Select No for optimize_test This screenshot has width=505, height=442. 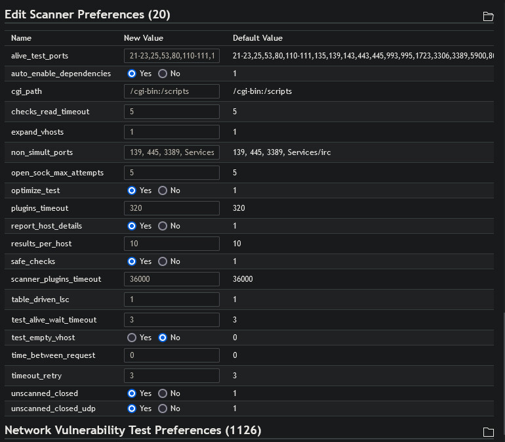[x=163, y=190]
